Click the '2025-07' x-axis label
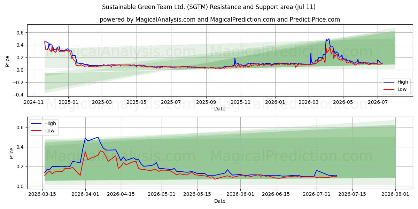Screen dimensions: 418x209 [171, 102]
